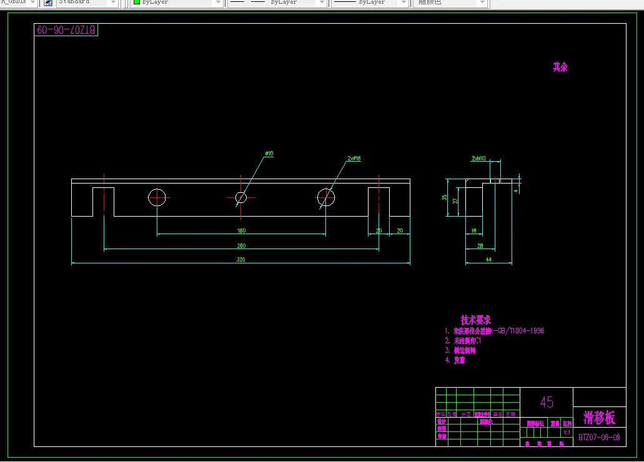Select the part name 滑移板 in title block
644x462 pixels.
click(599, 418)
